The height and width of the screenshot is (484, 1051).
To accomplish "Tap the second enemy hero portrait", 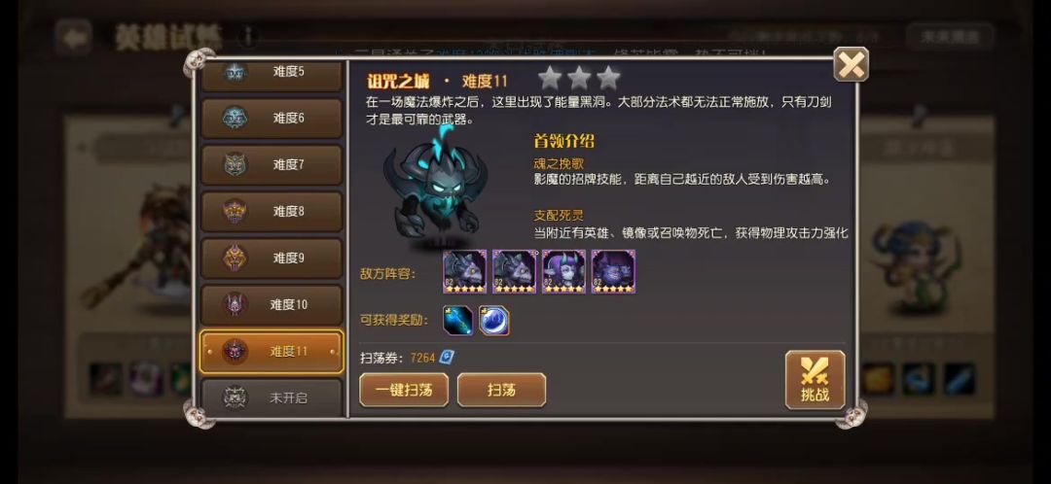I will [x=514, y=272].
